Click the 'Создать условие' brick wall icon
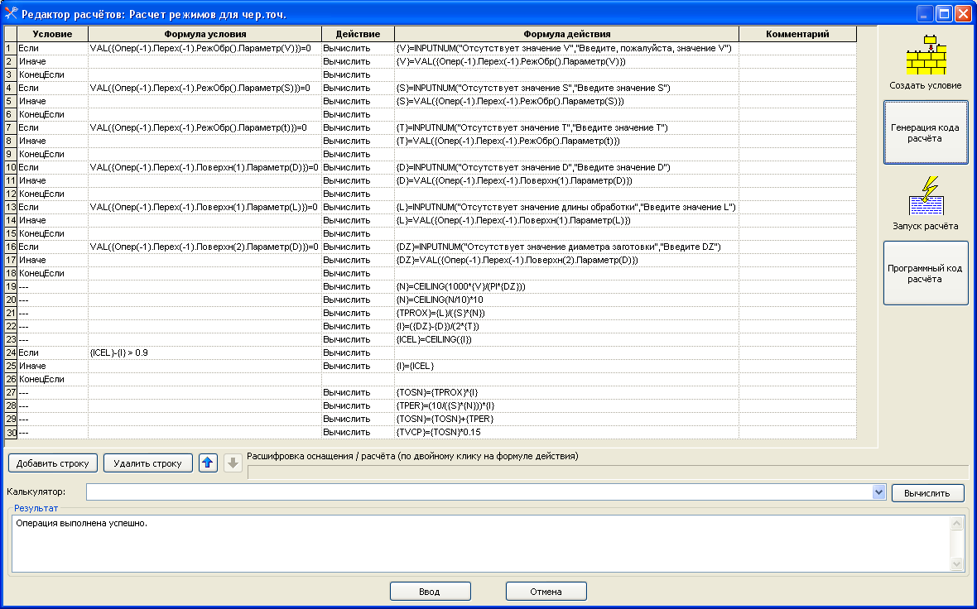 tap(926, 55)
